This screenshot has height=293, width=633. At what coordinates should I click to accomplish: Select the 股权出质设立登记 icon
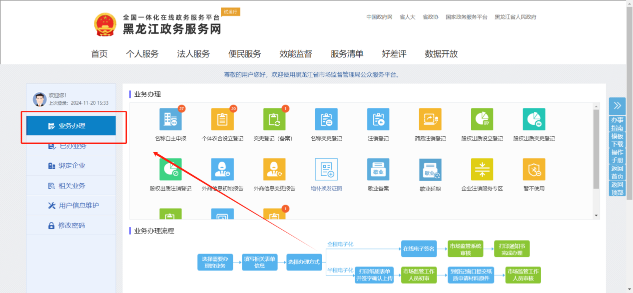(x=482, y=120)
